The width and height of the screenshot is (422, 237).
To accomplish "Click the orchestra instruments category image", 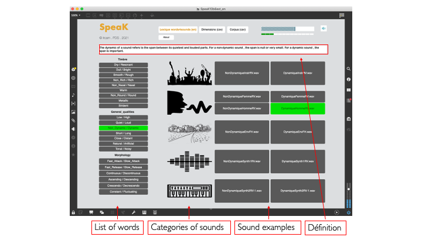I will point(189,73).
